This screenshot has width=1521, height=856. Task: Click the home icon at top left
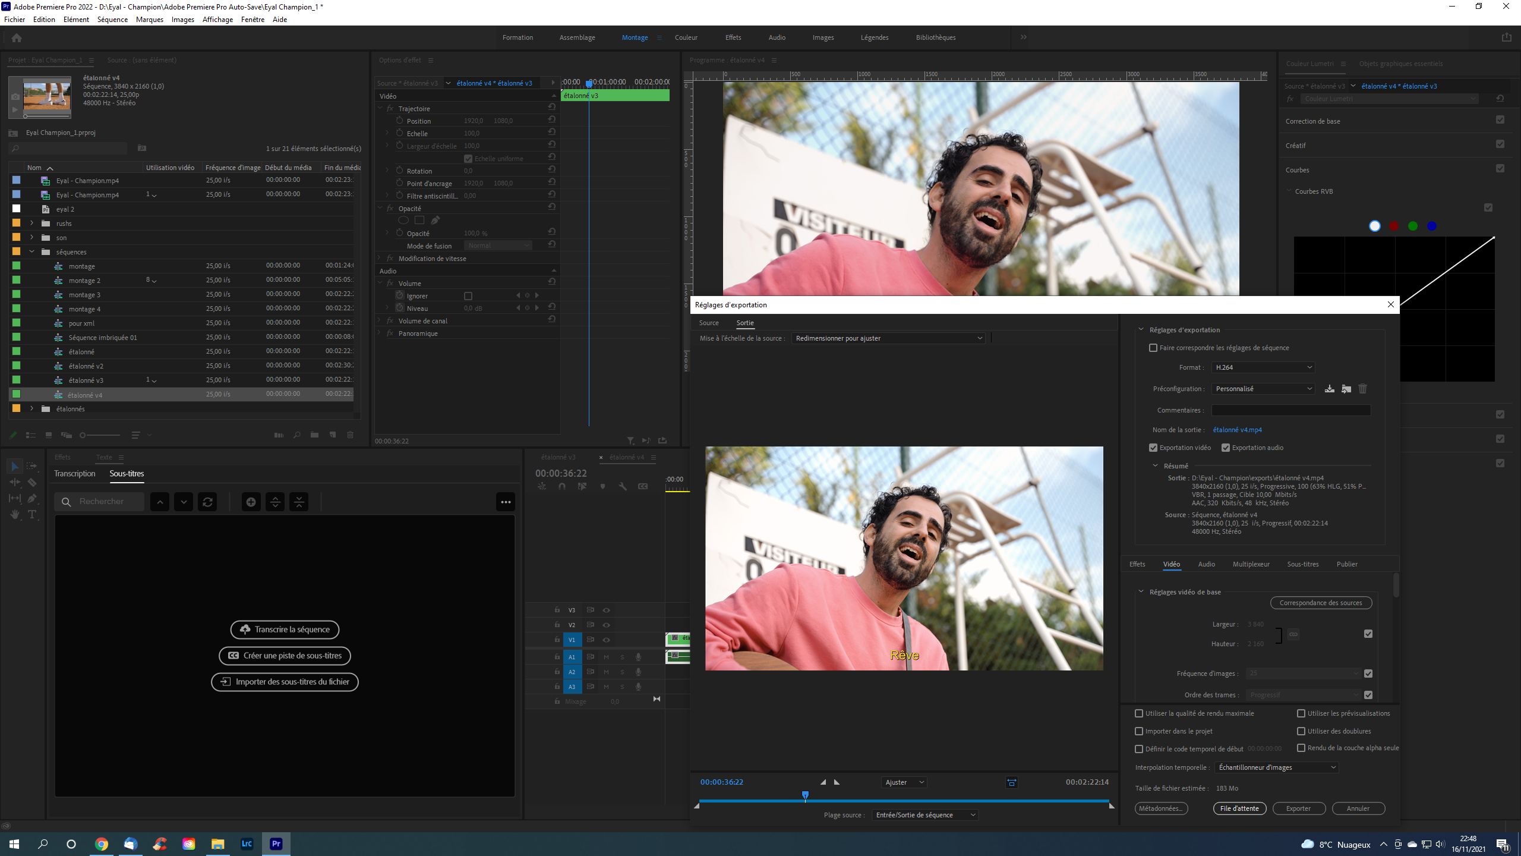tap(17, 37)
